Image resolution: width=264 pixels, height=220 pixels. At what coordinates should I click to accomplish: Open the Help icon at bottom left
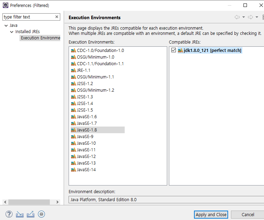pos(9,214)
